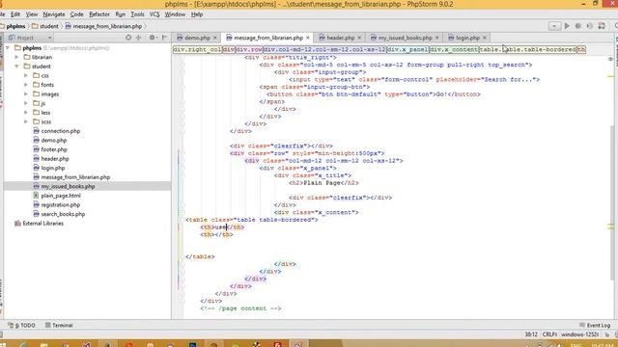Open the Code menu
This screenshot has height=347, width=618.
77,14
